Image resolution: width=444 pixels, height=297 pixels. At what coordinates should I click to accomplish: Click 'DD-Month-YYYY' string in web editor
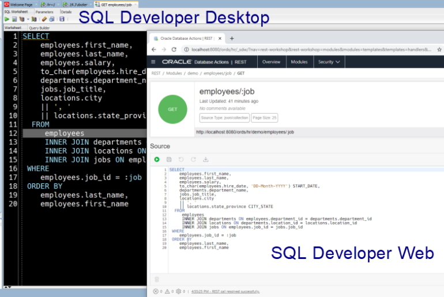coord(270,186)
